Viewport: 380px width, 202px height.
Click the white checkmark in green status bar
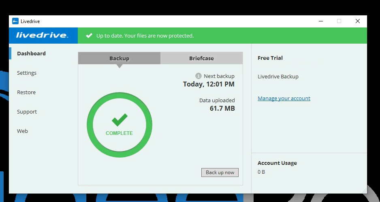coord(89,36)
